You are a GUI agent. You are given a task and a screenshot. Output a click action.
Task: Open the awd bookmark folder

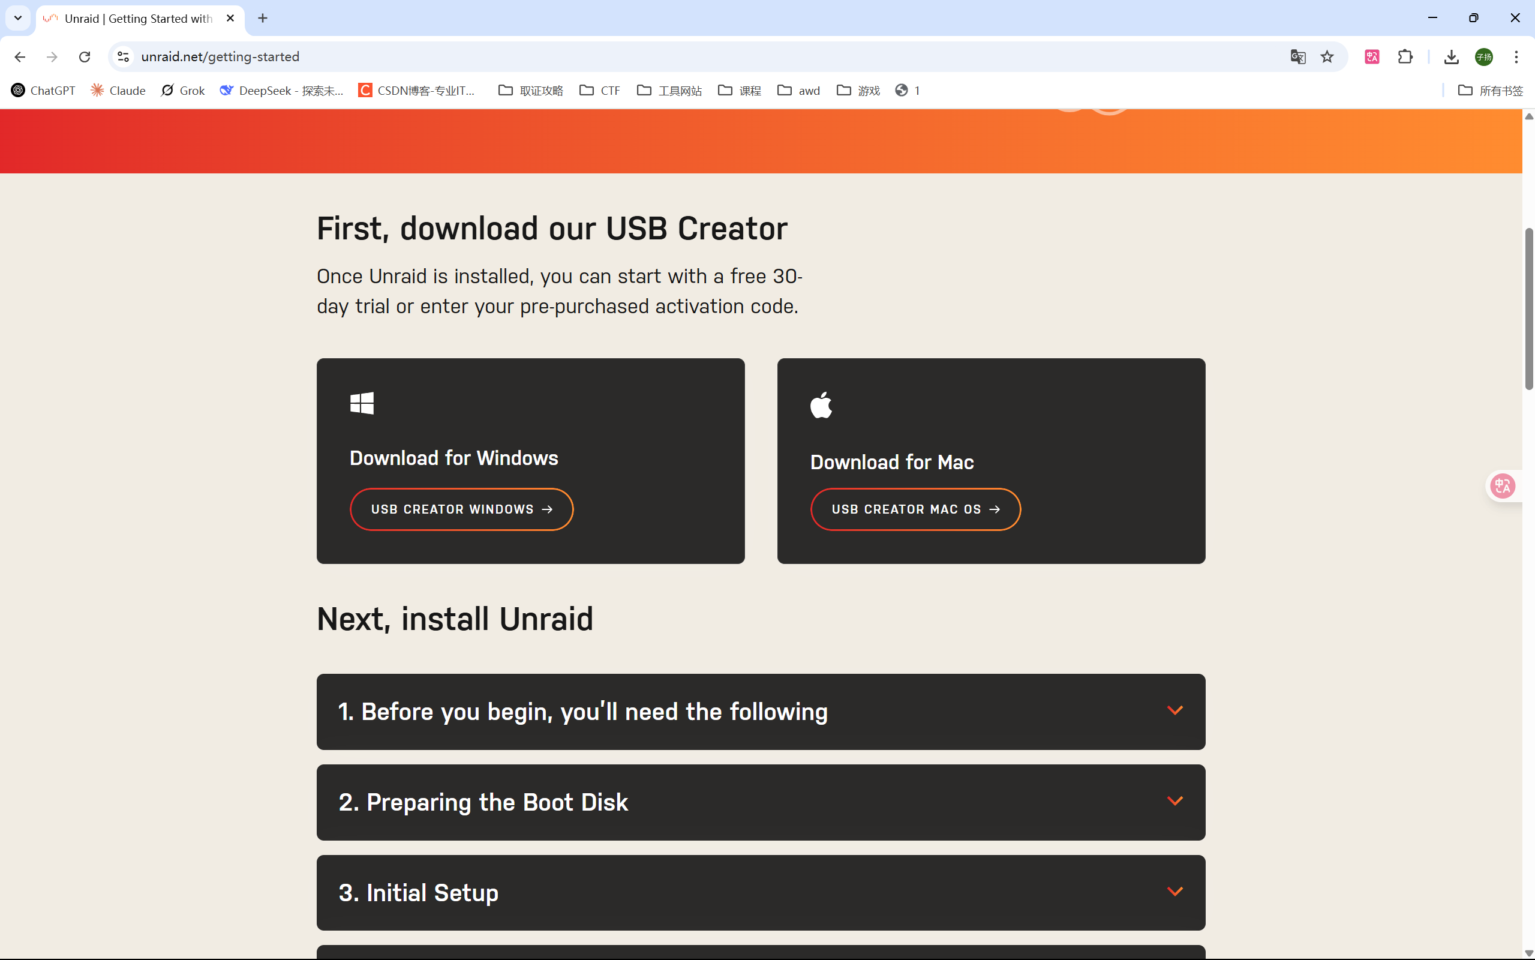[799, 91]
